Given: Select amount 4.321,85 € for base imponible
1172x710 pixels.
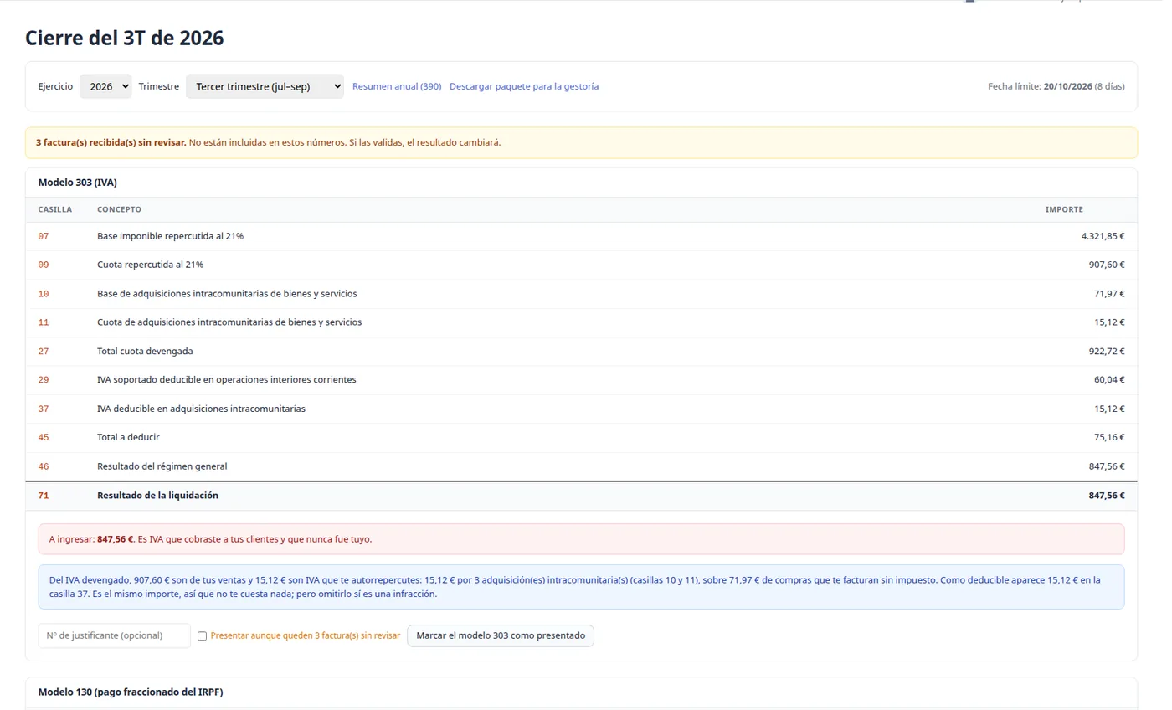Looking at the screenshot, I should click(1103, 236).
